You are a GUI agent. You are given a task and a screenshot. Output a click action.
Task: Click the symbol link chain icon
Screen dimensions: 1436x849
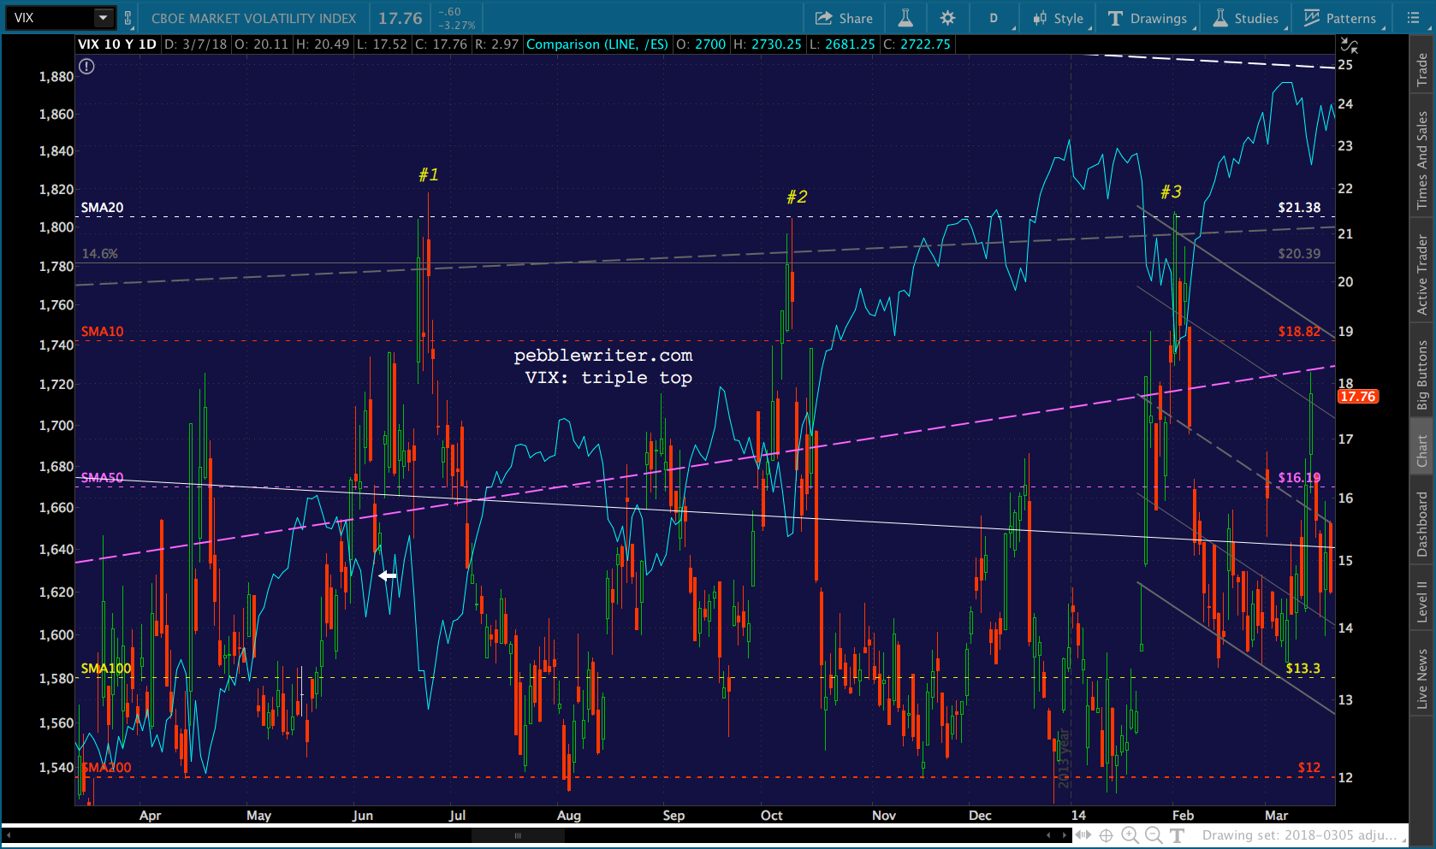tap(128, 18)
